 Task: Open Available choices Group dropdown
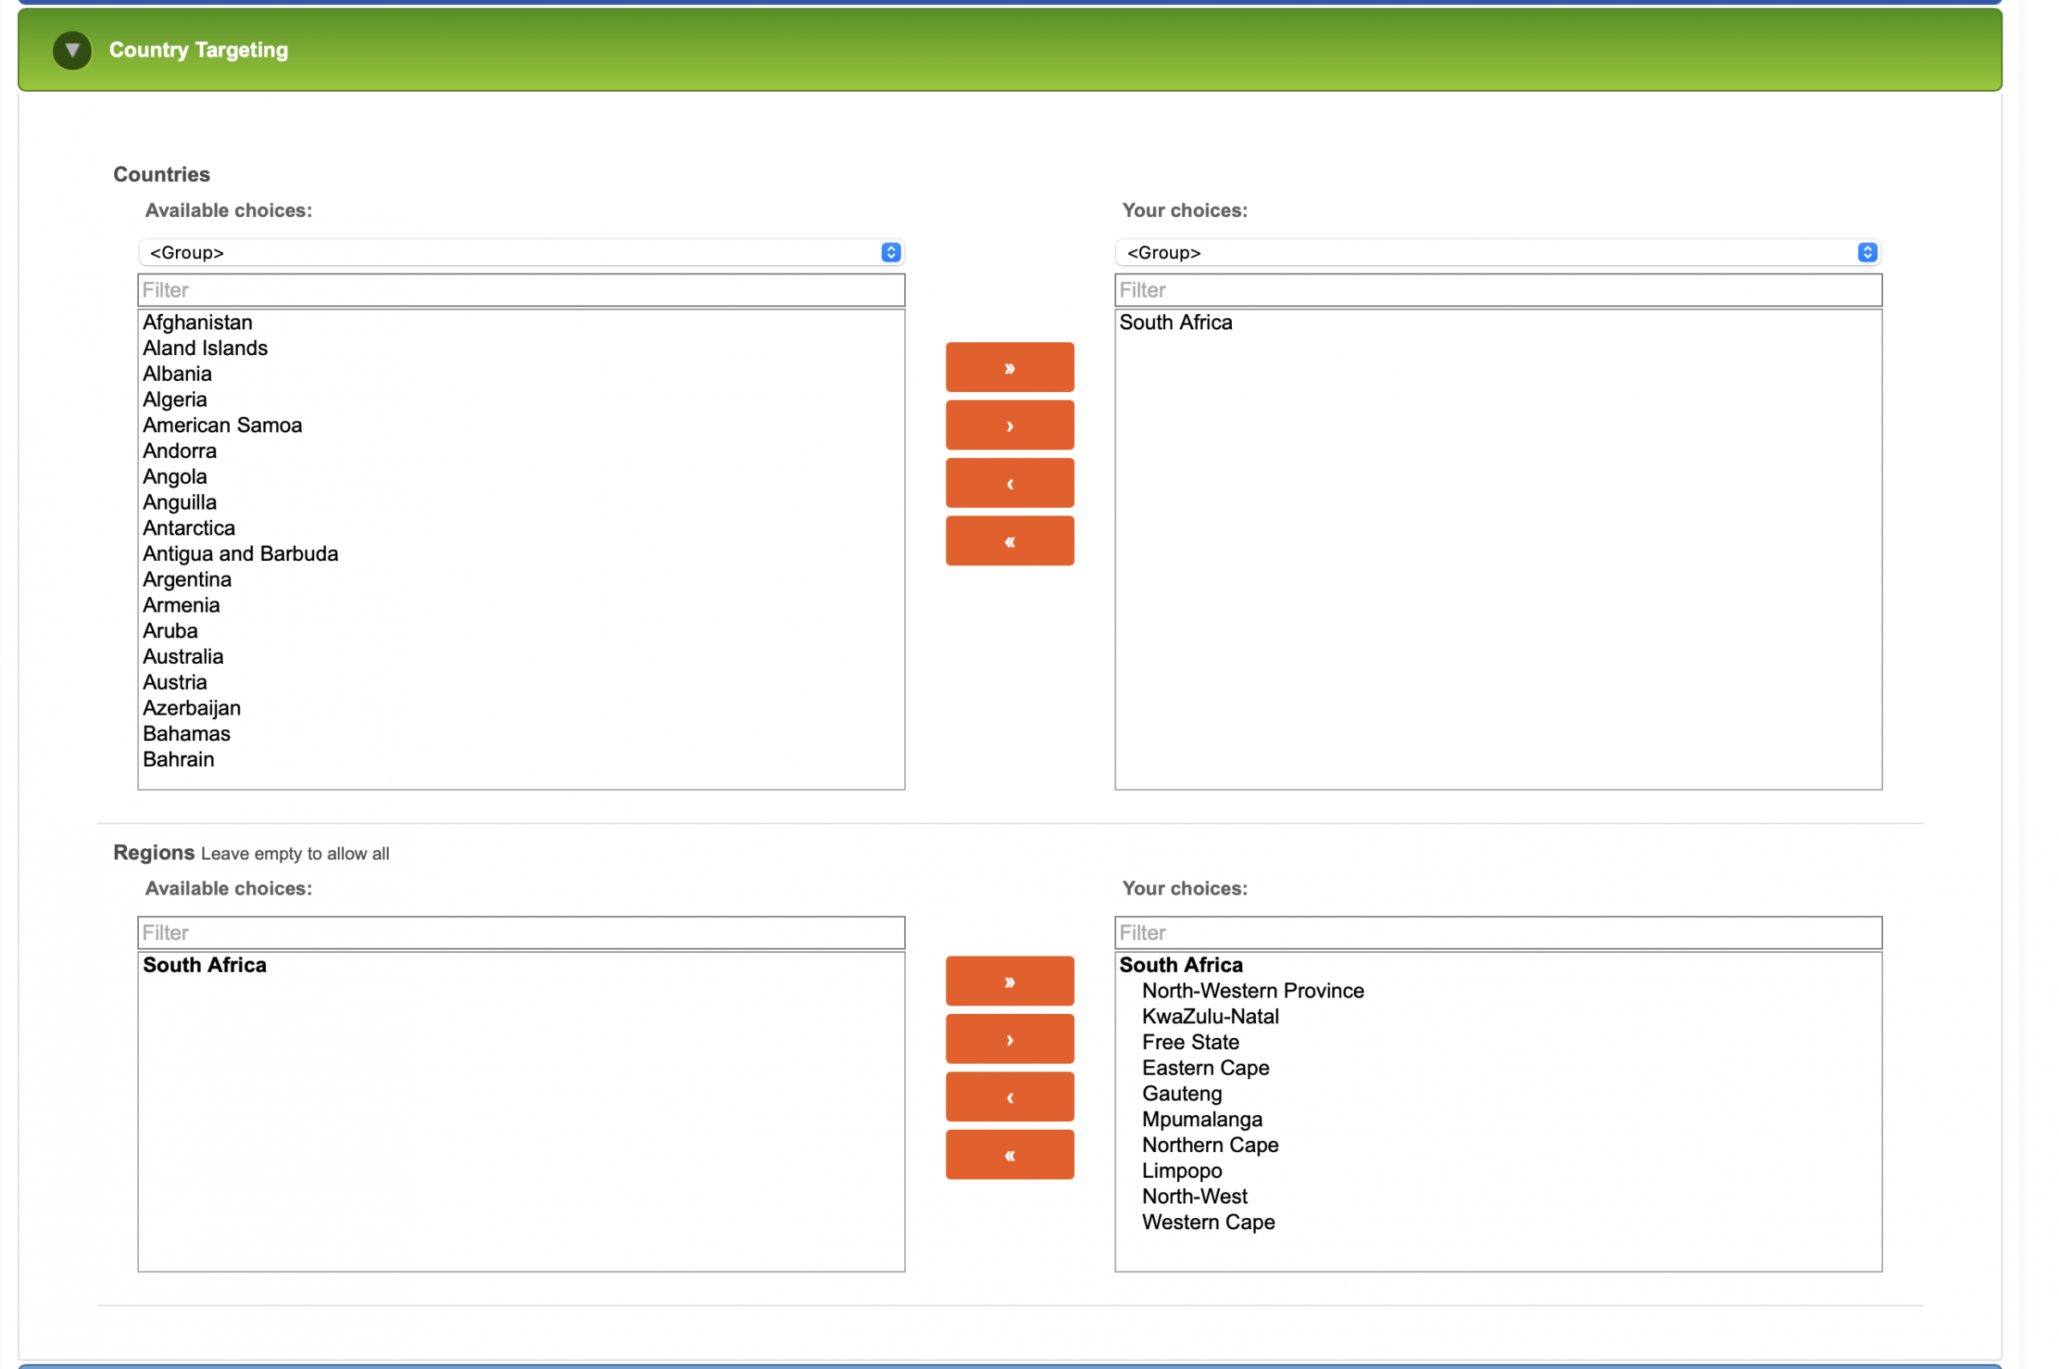pos(522,252)
